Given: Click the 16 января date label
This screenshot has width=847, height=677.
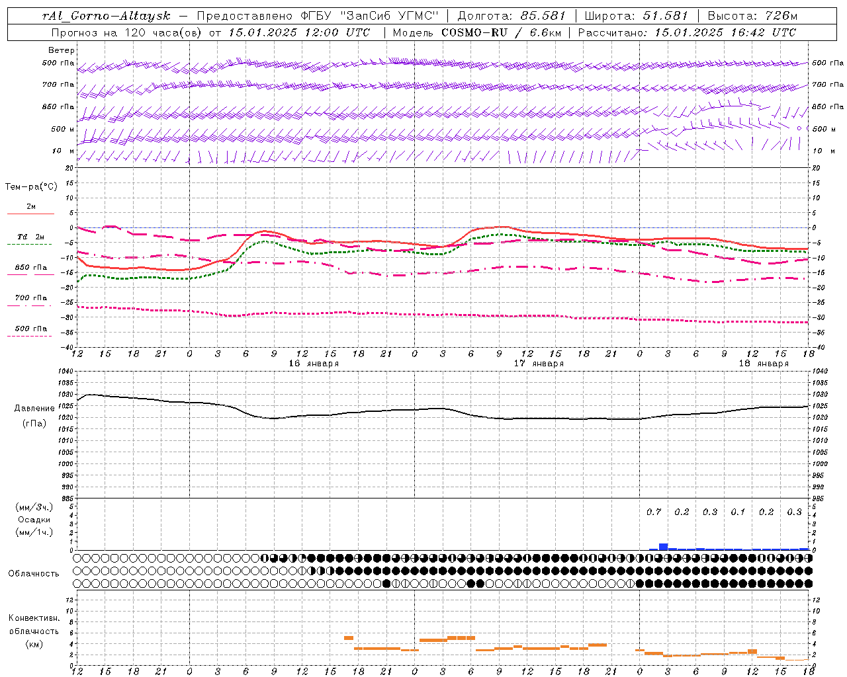Looking at the screenshot, I should coord(314,364).
